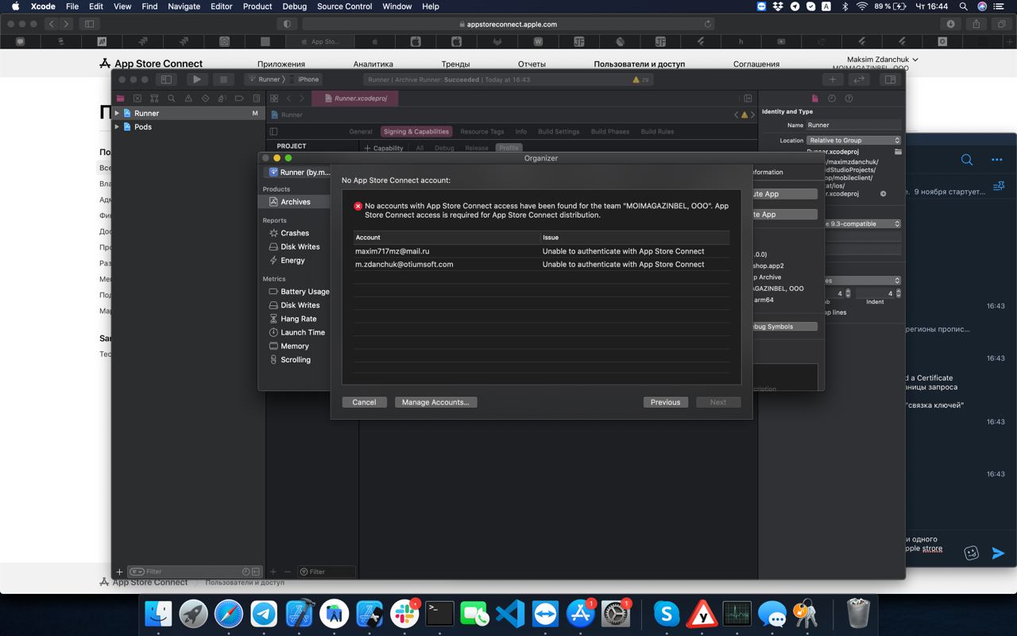This screenshot has width=1017, height=636.
Task: Open the Issue navigator warning icon
Action: coord(188,99)
